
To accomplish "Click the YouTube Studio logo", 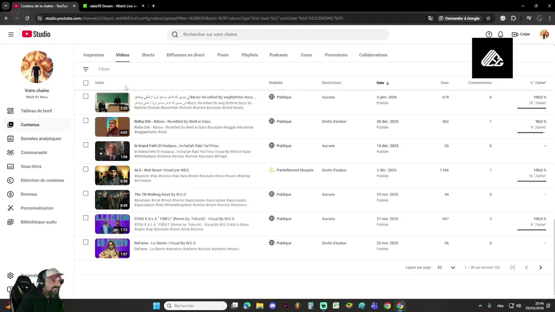I will 36,34.
